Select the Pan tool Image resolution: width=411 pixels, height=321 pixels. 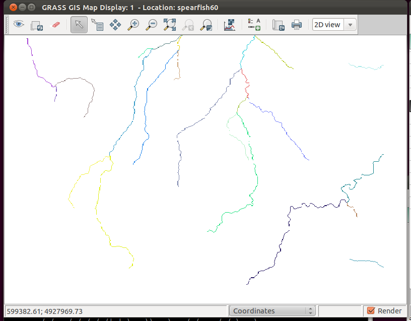click(x=115, y=25)
